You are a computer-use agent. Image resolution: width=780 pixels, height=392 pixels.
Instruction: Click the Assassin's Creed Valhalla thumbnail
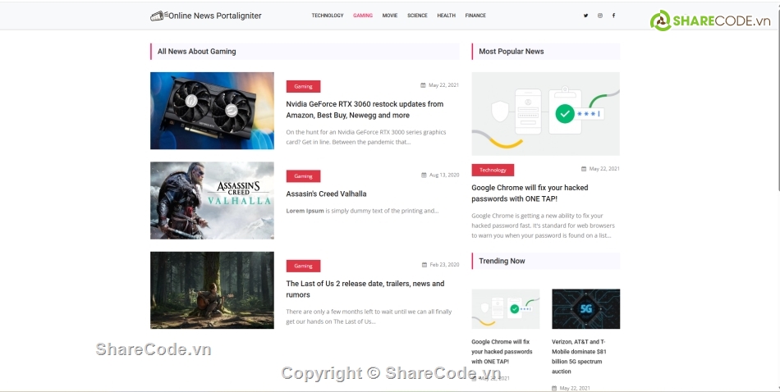(212, 200)
